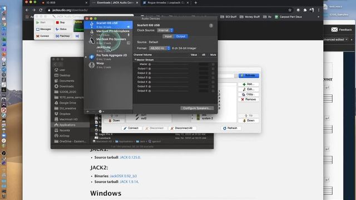
Task: Toggle mute checkbox for Output 3
Action: pyautogui.click(x=213, y=78)
